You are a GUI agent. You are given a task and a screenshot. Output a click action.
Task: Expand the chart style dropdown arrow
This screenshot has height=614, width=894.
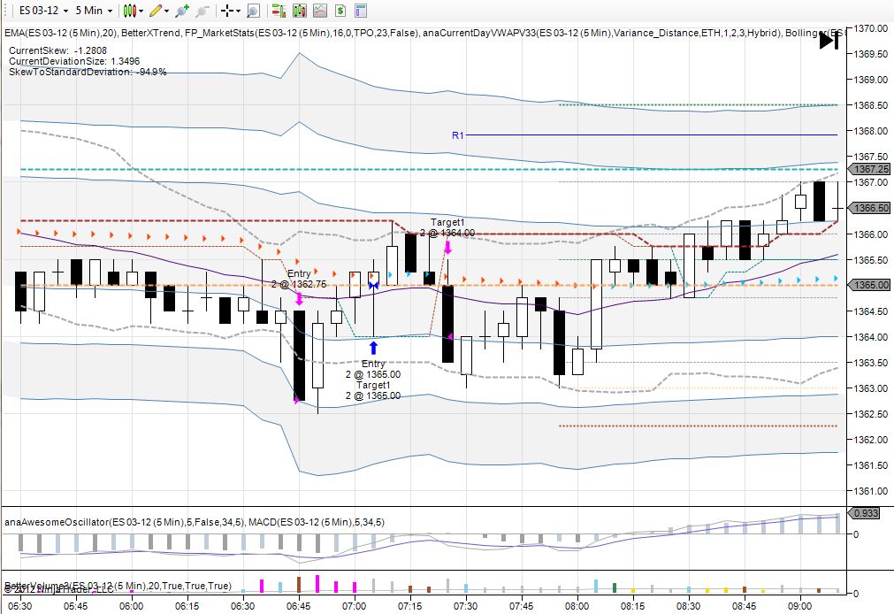click(141, 11)
